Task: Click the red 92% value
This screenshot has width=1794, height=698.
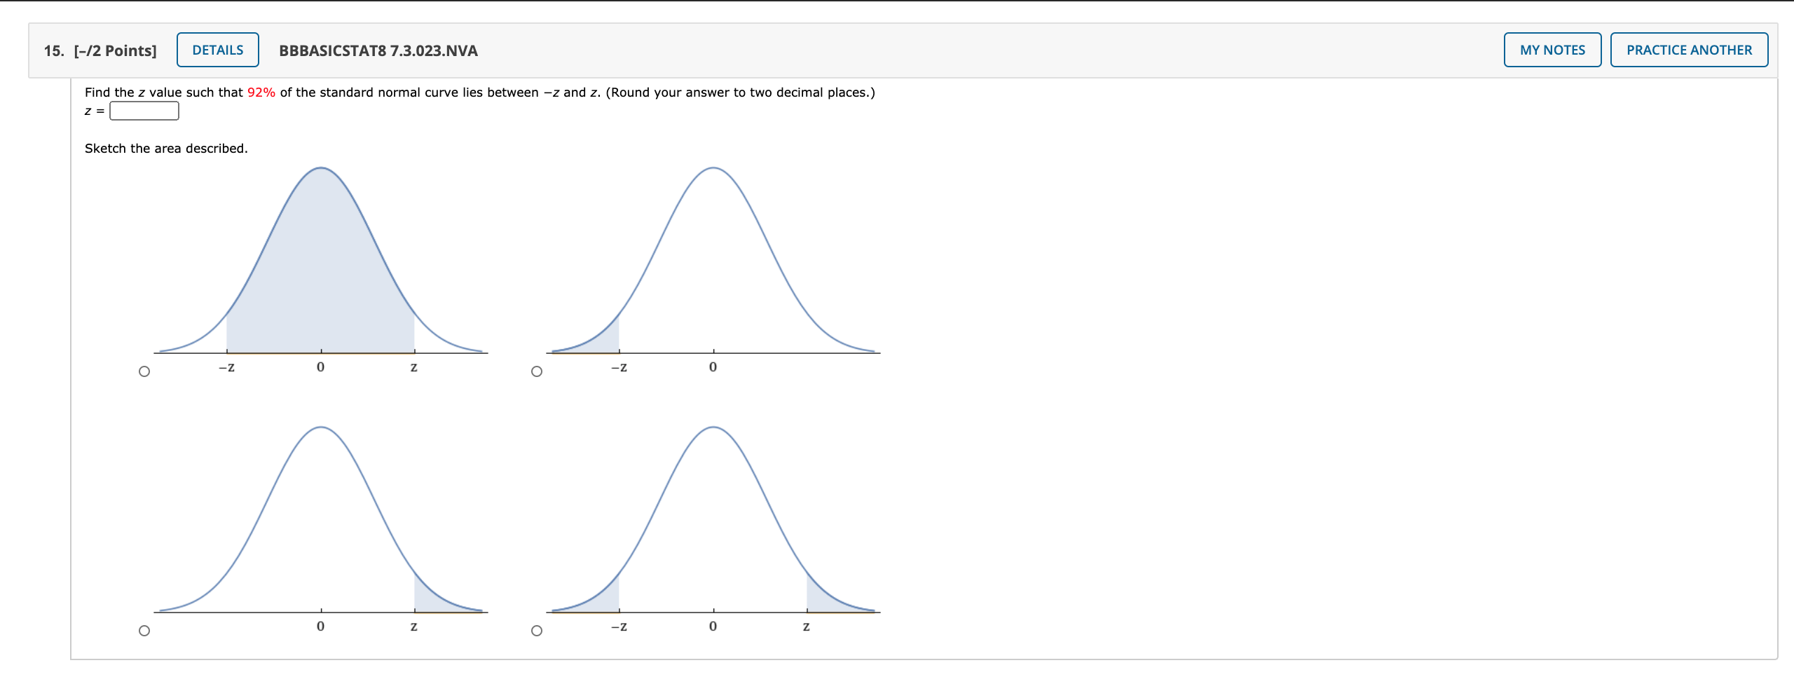Action: [261, 93]
